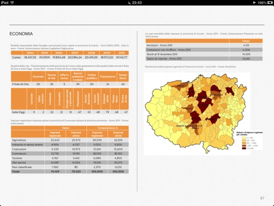The height and width of the screenshot is (206, 274).
Task: Select the Servizi ambiente e salute header
Action: pos(78,77)
